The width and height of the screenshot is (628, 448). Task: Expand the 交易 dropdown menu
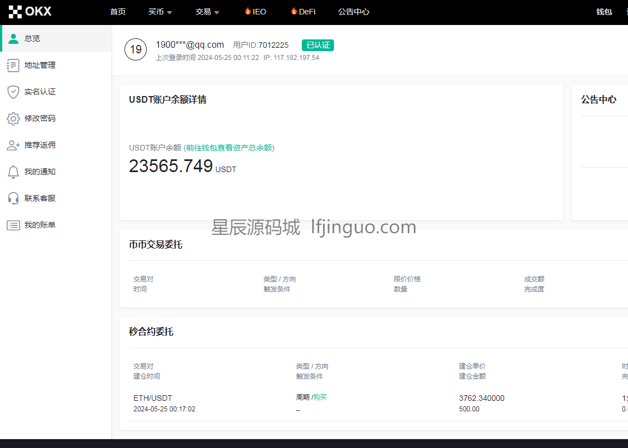(x=207, y=12)
